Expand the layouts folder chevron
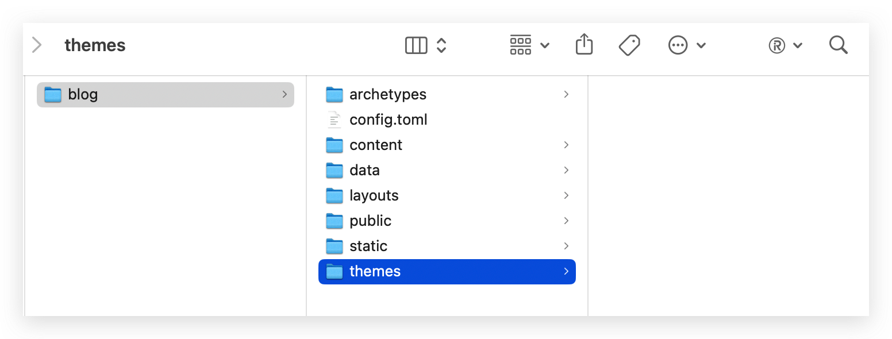The image size is (892, 339). (566, 195)
